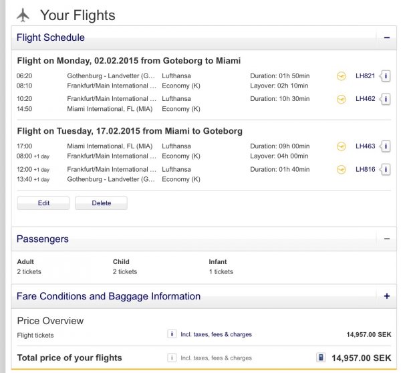The image size is (401, 373).
Task: Click calculator icon beside total price
Action: (321, 357)
